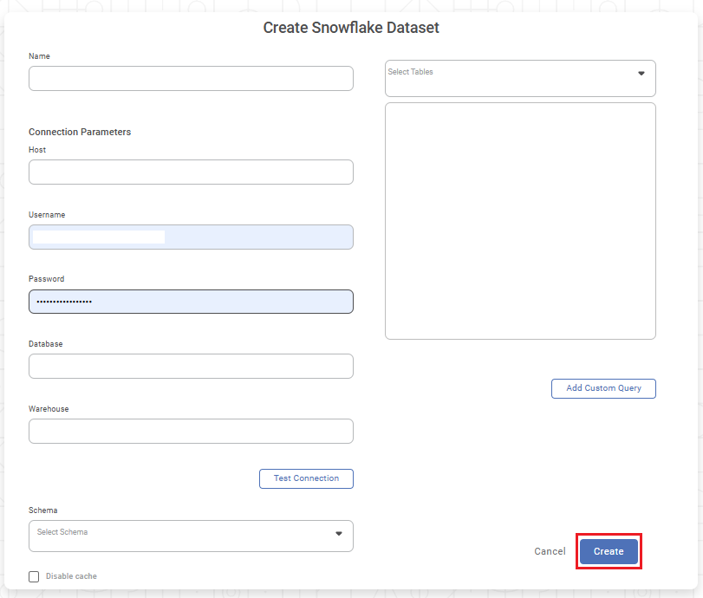This screenshot has height=598, width=703.
Task: Focus the Database input box
Action: click(191, 367)
